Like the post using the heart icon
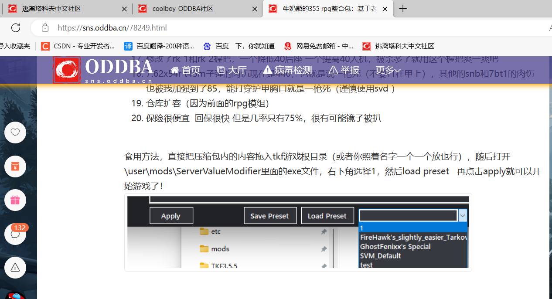The height and width of the screenshot is (299, 552). click(15, 133)
